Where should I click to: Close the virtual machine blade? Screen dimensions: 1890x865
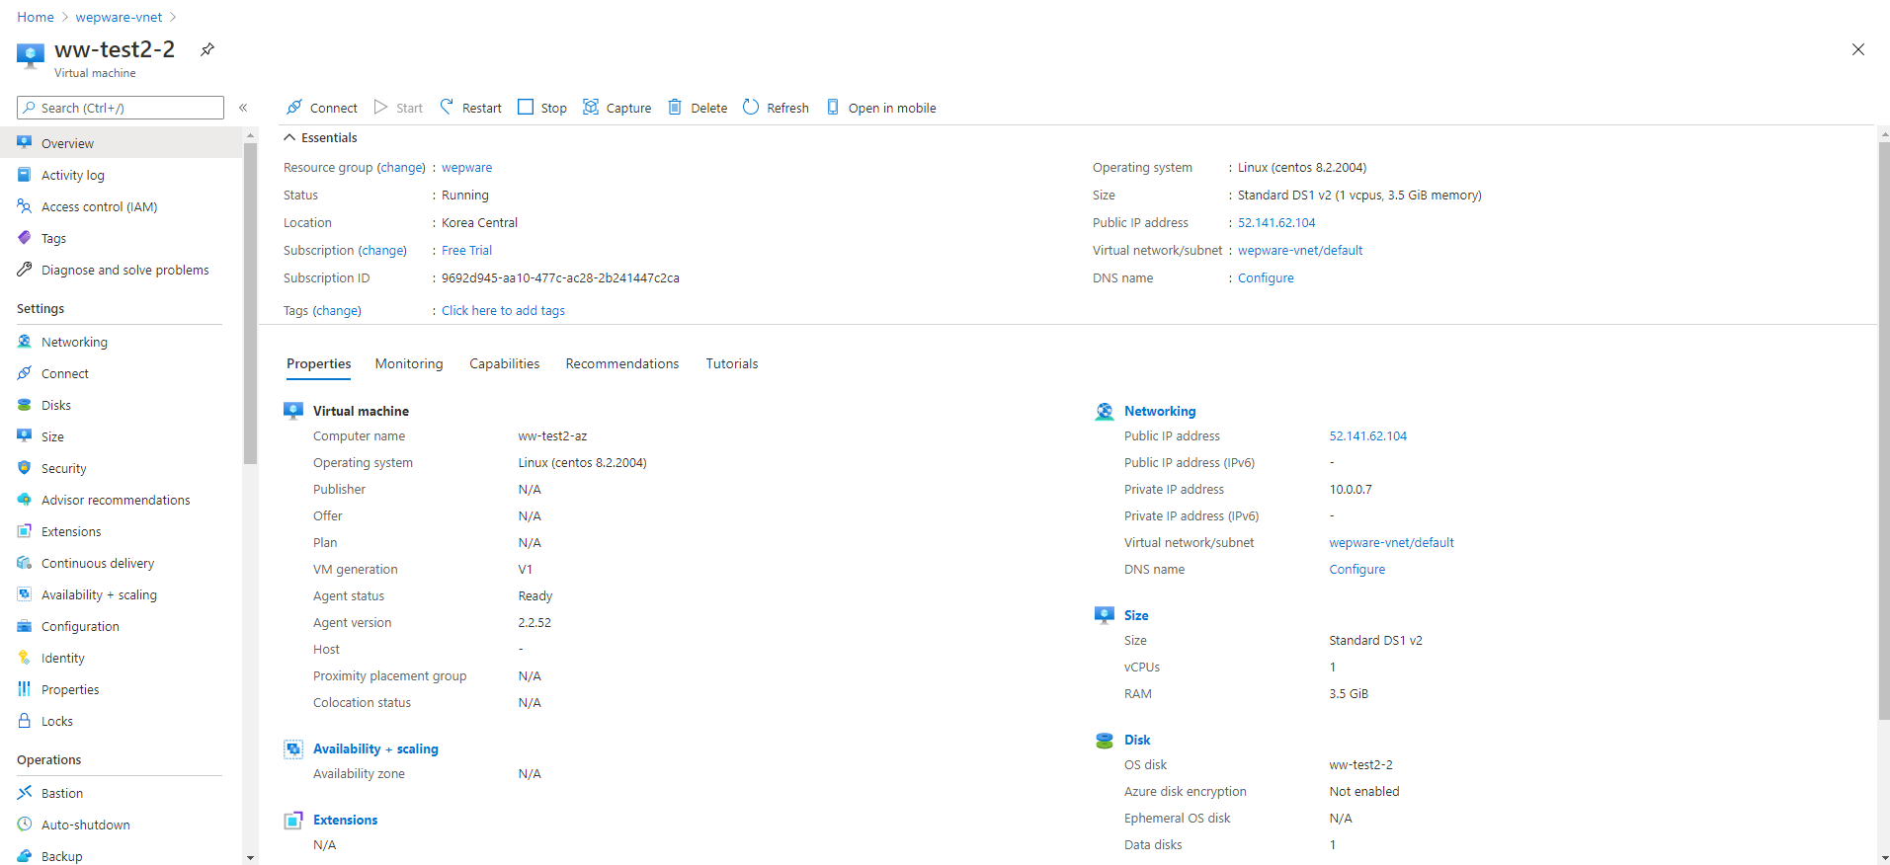(x=1858, y=49)
